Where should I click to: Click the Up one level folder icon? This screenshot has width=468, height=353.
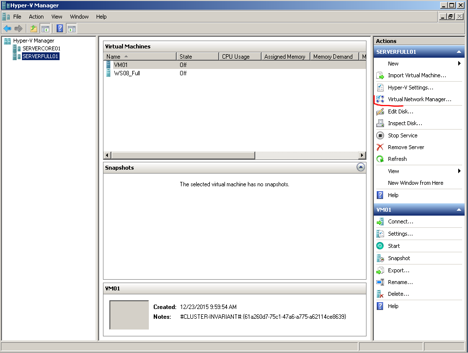[34, 29]
